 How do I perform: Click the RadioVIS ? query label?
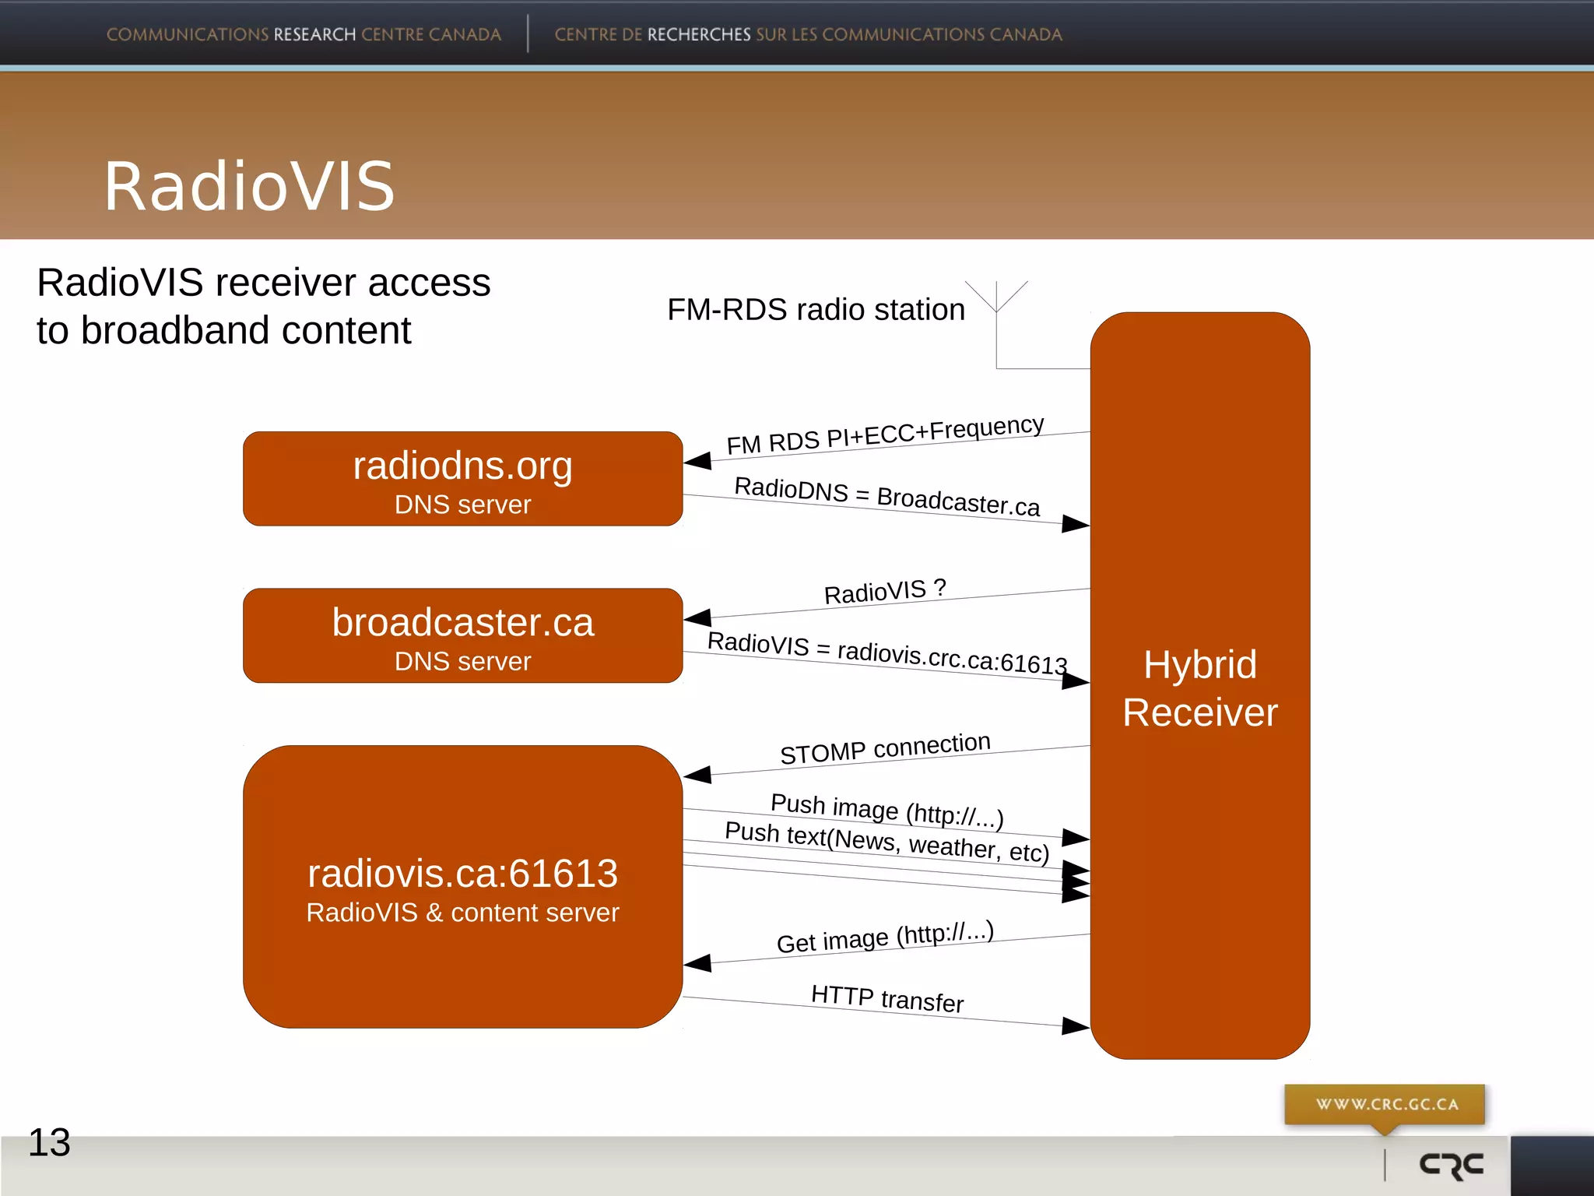(x=885, y=592)
